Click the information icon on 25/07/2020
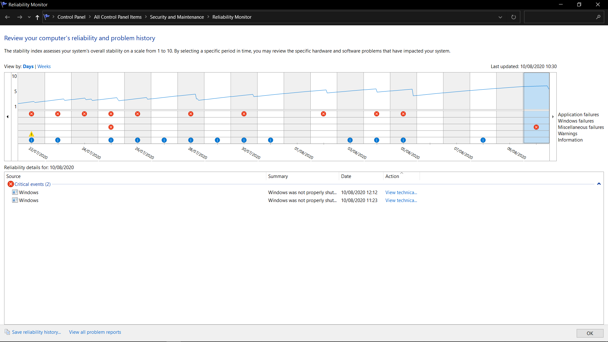Image resolution: width=608 pixels, height=342 pixels. (x=111, y=140)
